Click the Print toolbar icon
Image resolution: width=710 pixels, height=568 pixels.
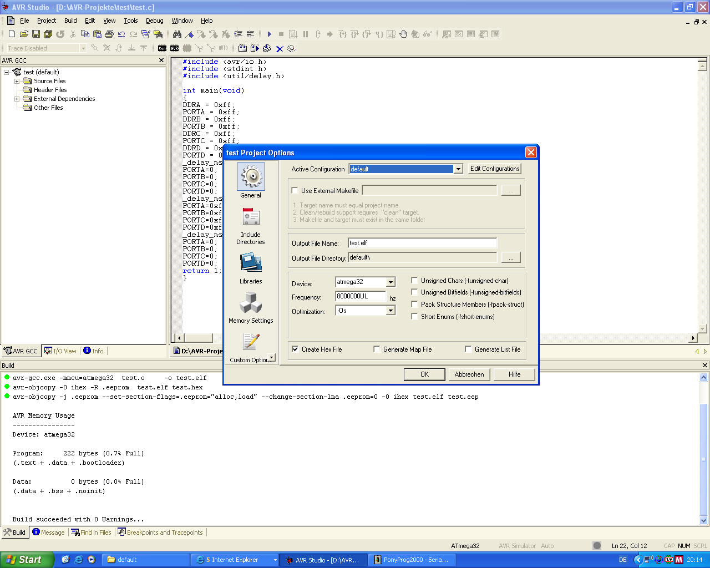109,34
